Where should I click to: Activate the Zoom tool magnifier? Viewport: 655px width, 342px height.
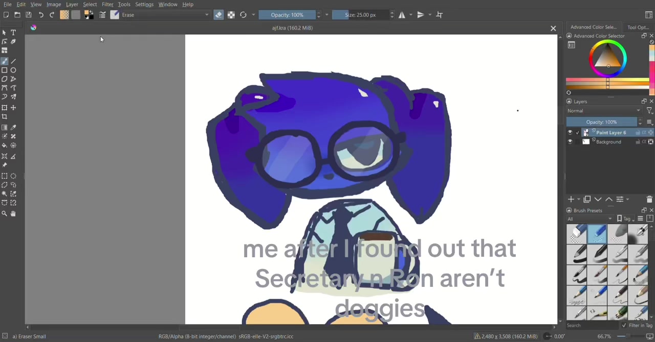click(x=5, y=214)
